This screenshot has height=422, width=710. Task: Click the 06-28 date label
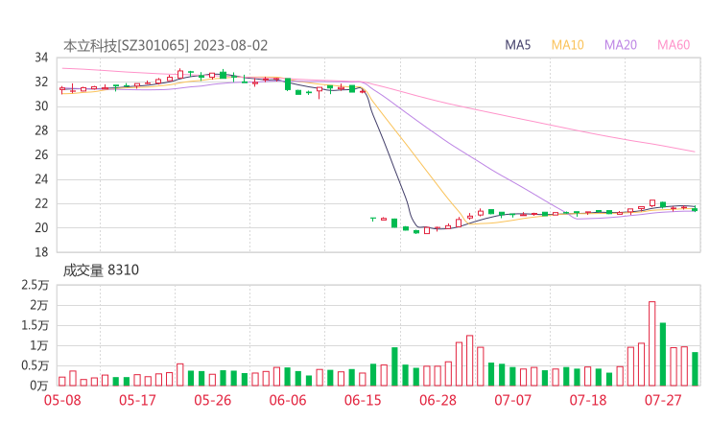438,400
